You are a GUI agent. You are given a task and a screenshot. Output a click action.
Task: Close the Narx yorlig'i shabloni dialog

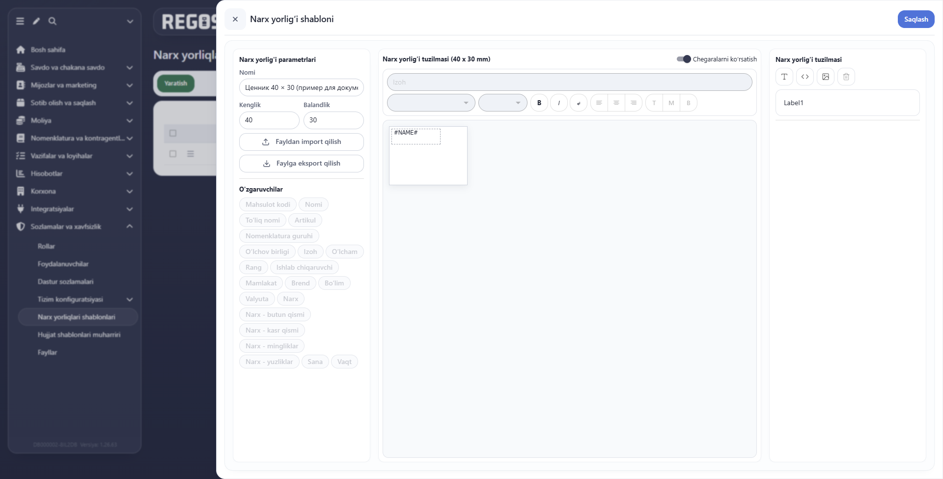(235, 19)
